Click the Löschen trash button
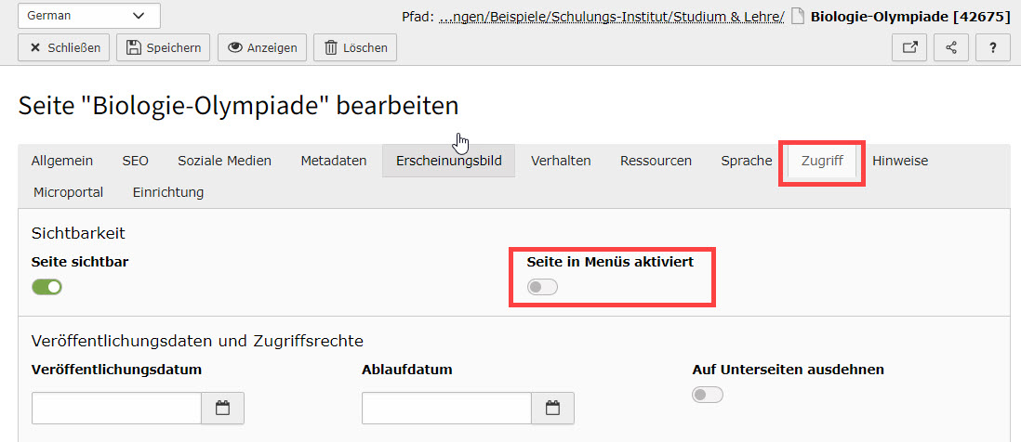Image resolution: width=1021 pixels, height=442 pixels. point(356,48)
